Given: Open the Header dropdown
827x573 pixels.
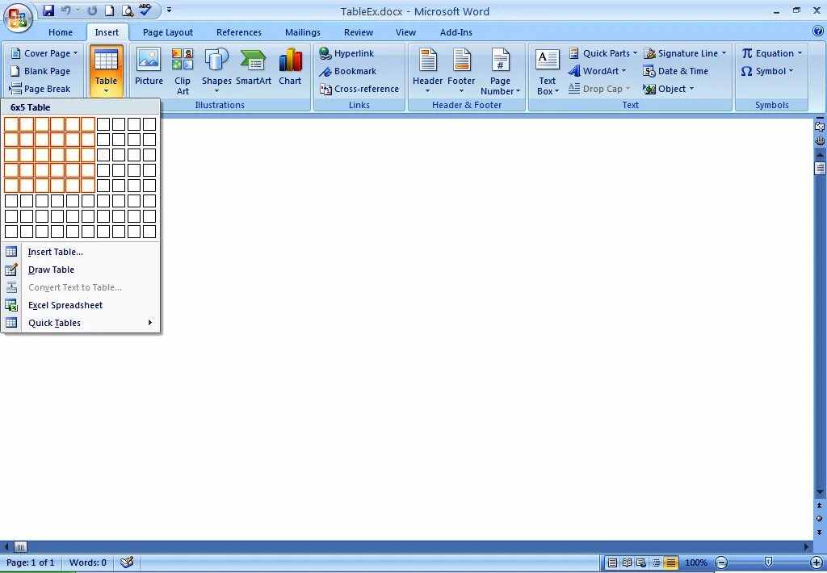Looking at the screenshot, I should click(428, 71).
